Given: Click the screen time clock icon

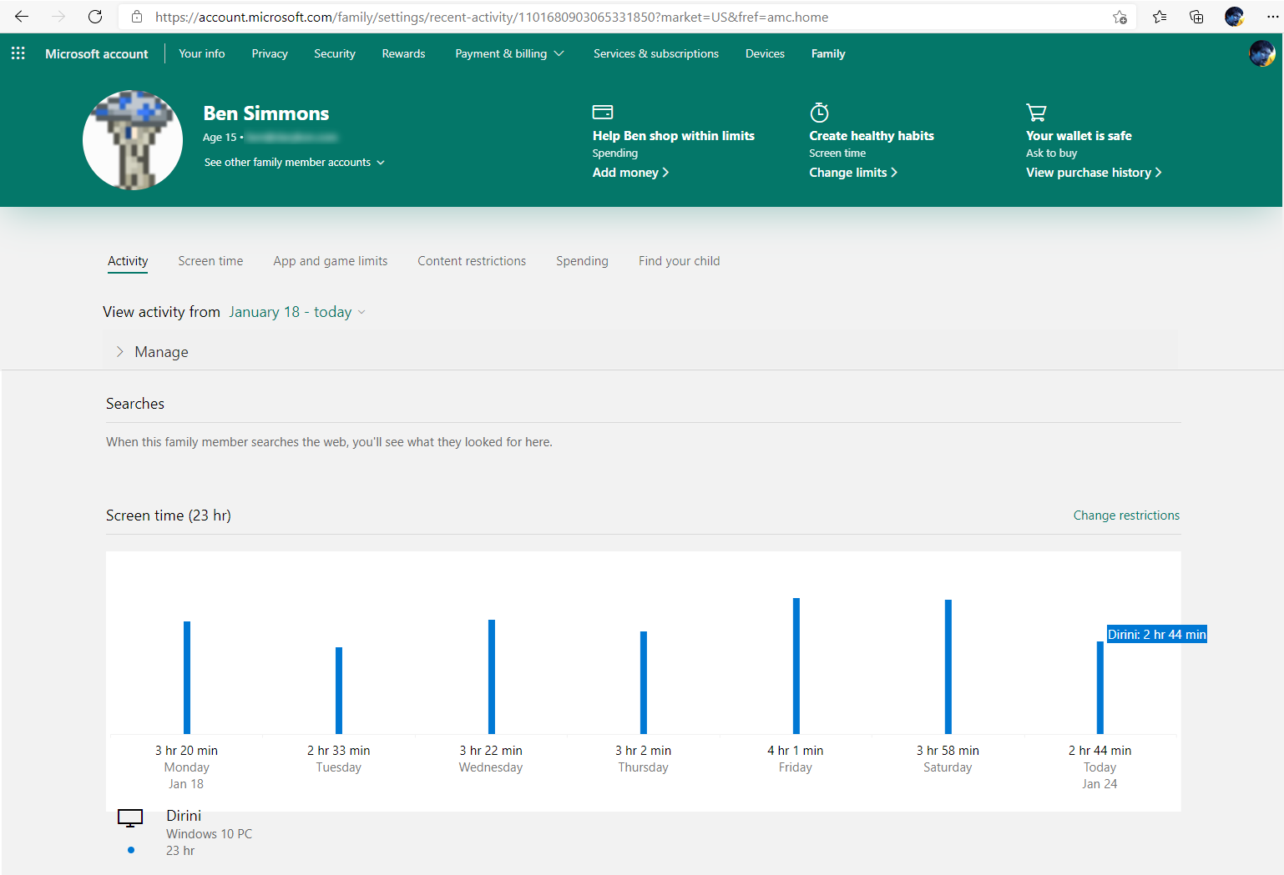Looking at the screenshot, I should 820,112.
